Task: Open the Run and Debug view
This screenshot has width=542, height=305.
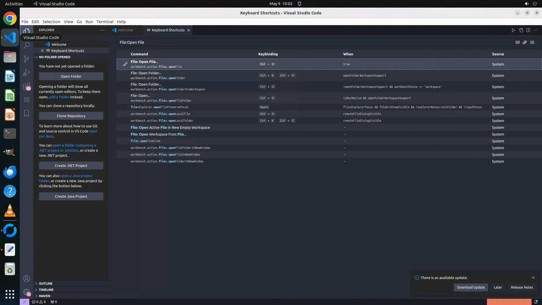Action: pos(27,73)
